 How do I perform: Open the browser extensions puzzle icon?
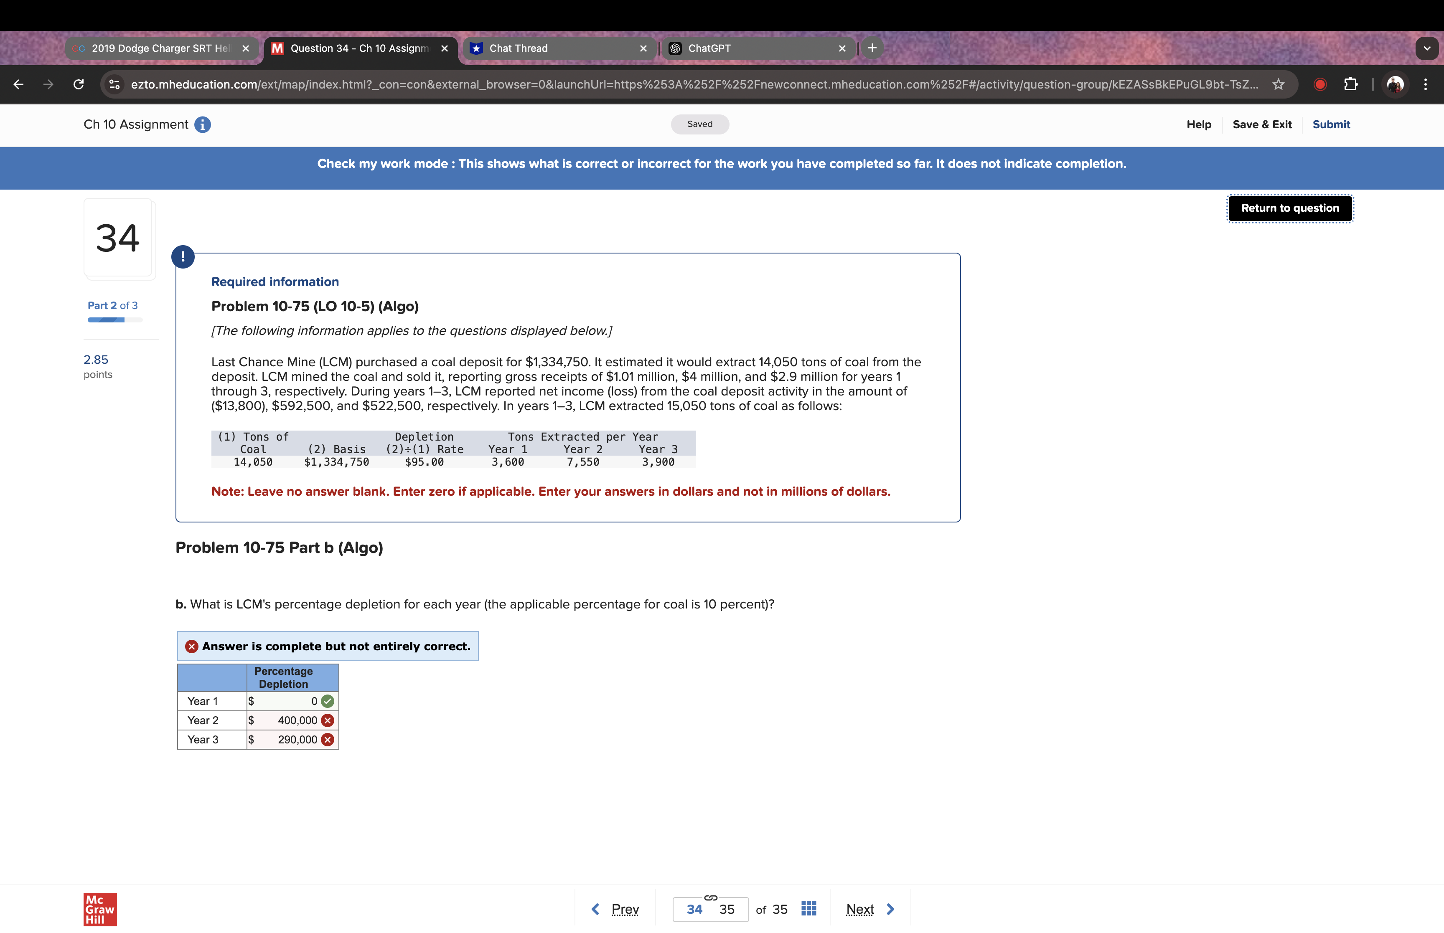1351,84
